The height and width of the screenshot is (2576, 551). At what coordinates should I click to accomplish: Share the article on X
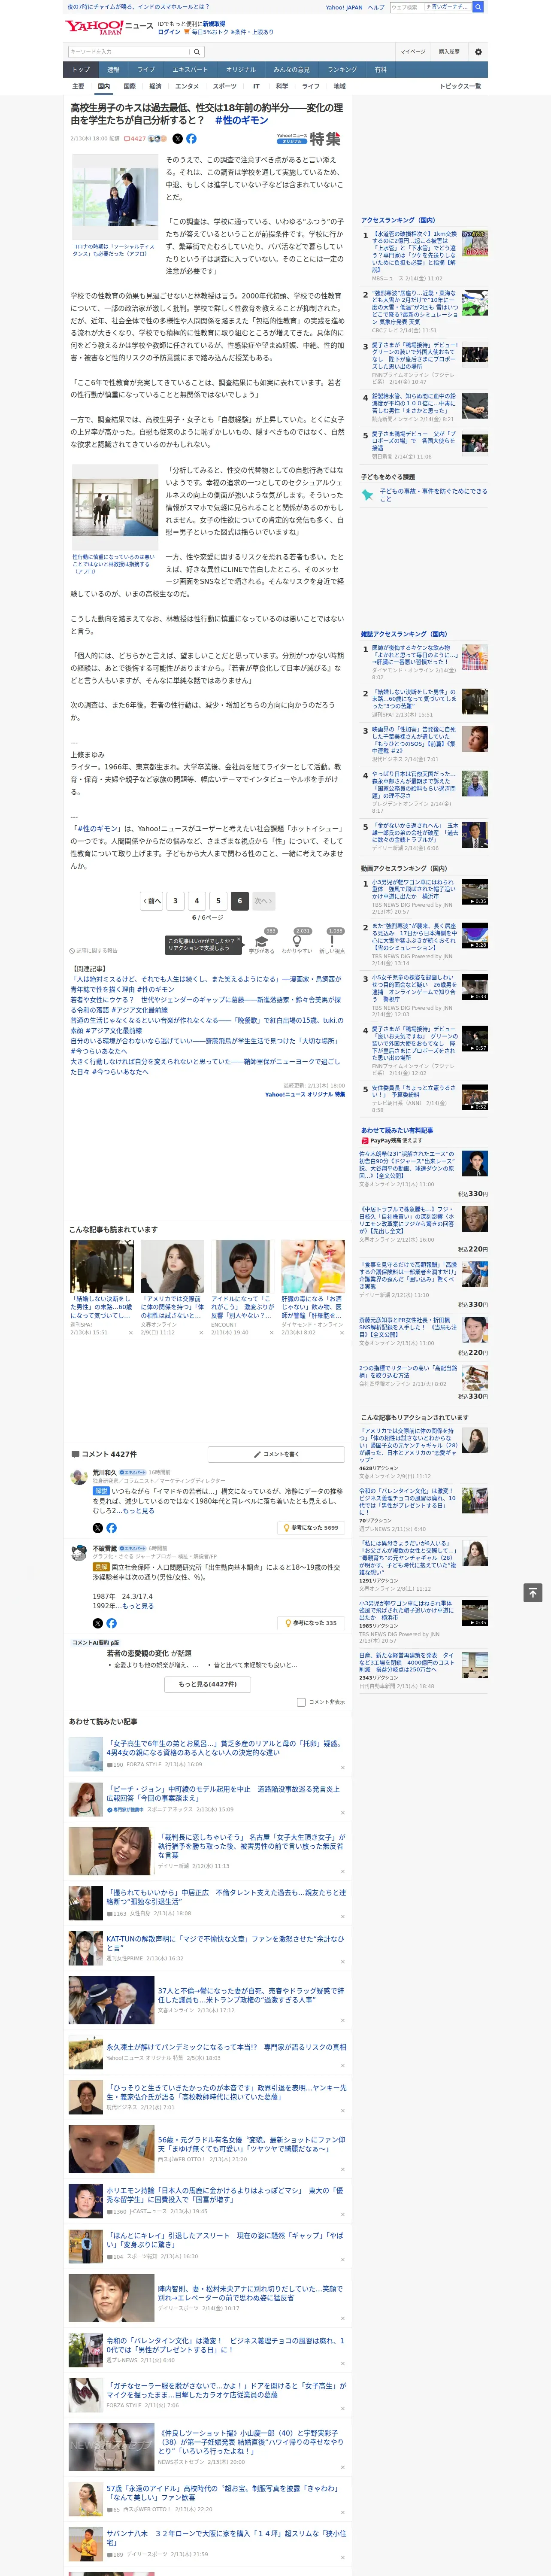tap(178, 139)
